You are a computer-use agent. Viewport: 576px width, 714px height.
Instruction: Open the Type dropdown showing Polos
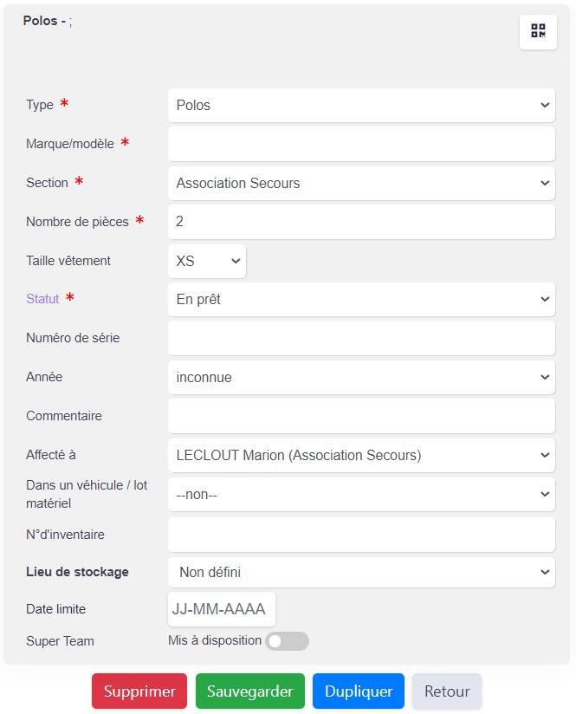tap(361, 105)
